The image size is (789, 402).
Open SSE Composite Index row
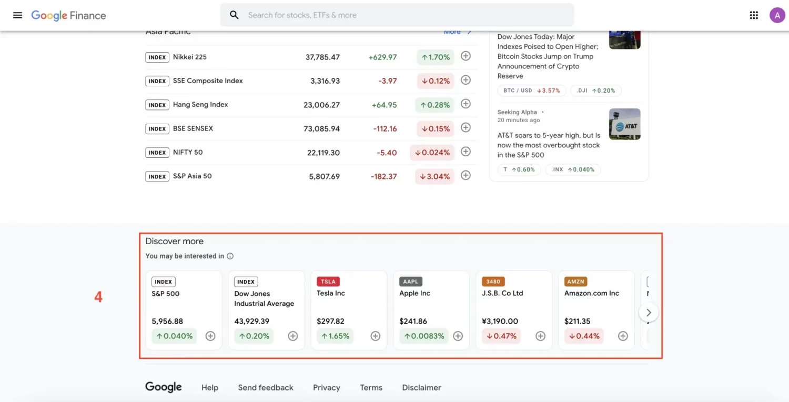(x=311, y=81)
